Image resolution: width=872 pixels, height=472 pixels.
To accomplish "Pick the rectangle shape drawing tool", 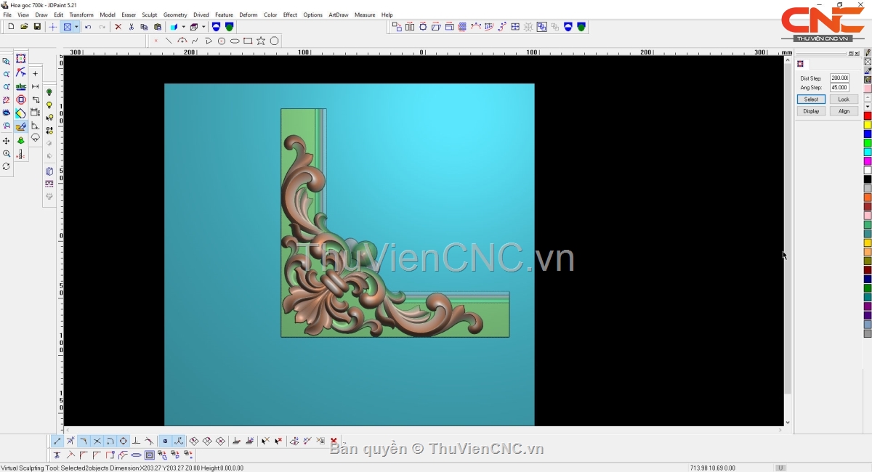I will pos(248,41).
